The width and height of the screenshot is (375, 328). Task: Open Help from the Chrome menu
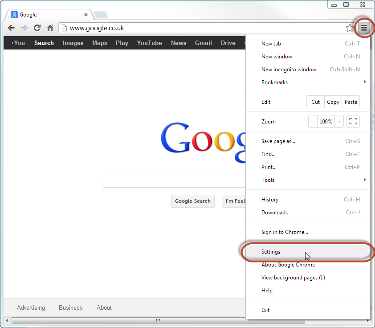click(308, 291)
